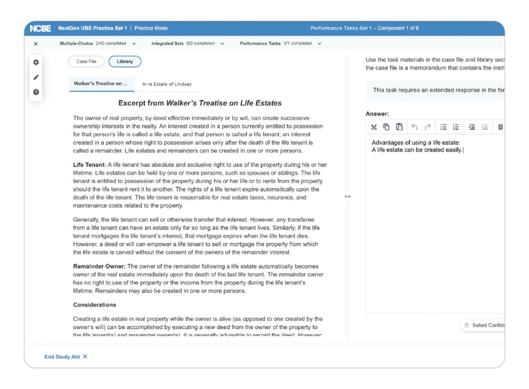Click the increase indent icon
This screenshot has height=389, width=529.
pyautogui.click(x=473, y=127)
